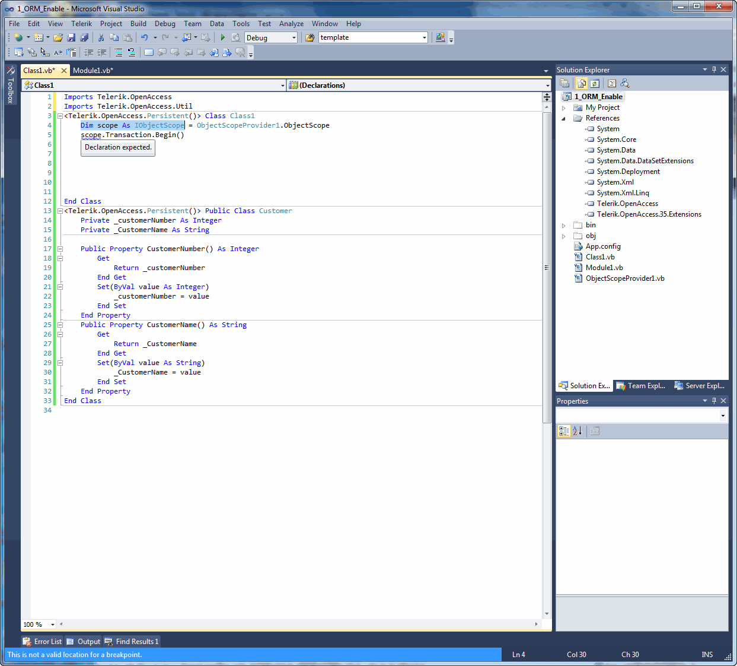Toggle Categorized view in Properties panel

tap(564, 431)
